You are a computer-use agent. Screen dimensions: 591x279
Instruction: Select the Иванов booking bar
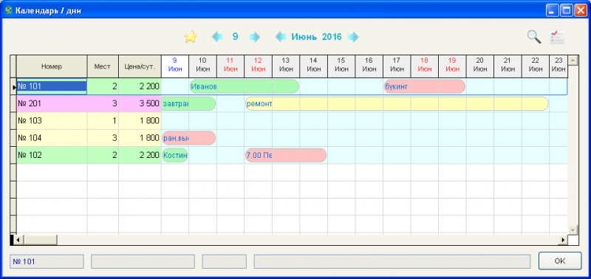point(245,86)
